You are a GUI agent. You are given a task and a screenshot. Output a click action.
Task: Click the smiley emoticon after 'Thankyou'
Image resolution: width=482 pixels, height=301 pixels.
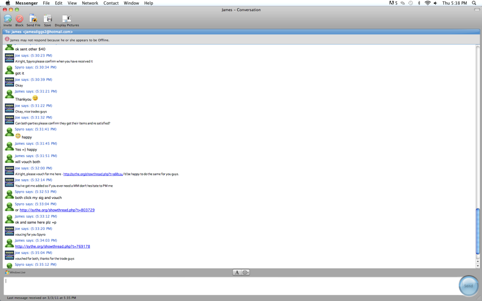35,98
